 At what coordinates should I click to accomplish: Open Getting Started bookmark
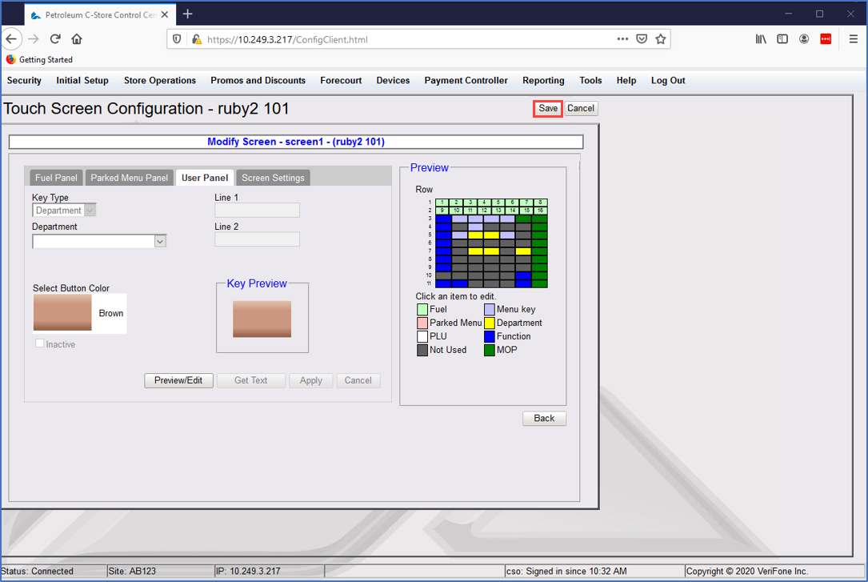[x=39, y=59]
